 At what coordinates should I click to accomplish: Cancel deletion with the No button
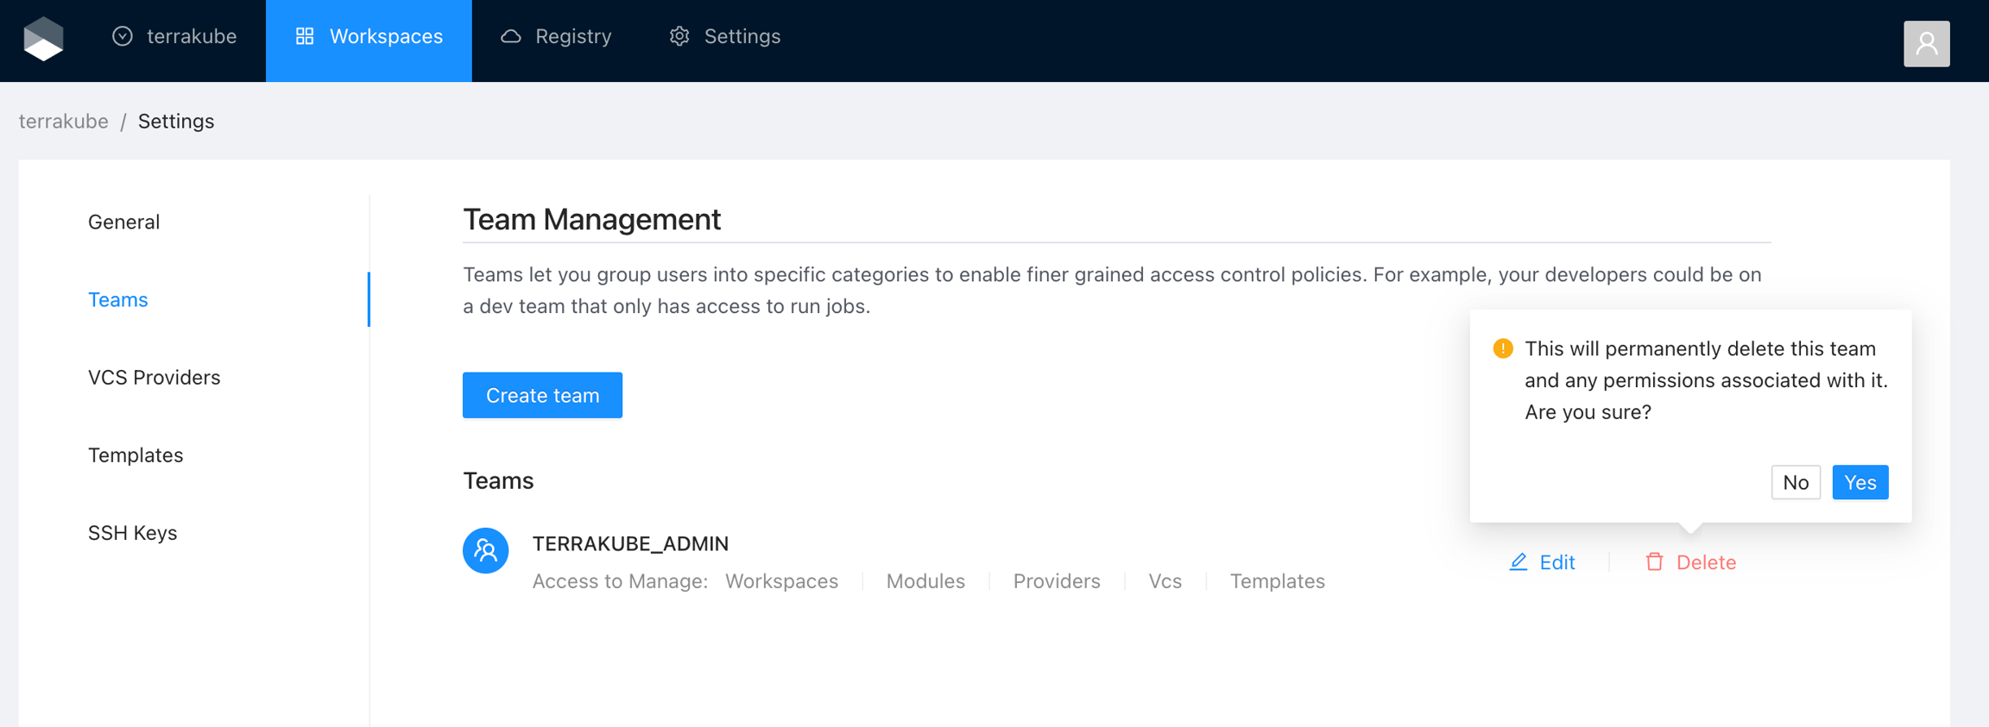1795,482
